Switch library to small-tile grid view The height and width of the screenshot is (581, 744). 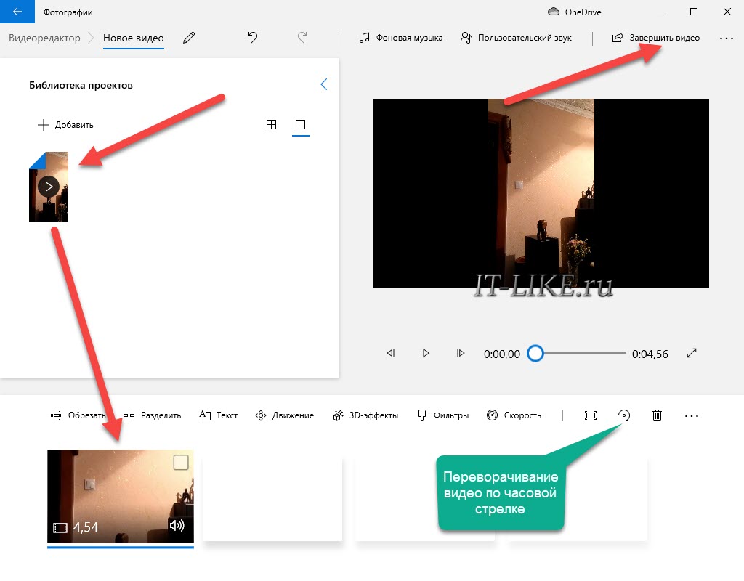(x=300, y=124)
